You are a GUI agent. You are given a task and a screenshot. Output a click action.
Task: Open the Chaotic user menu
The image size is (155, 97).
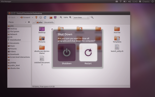pyautogui.click(x=144, y=1)
